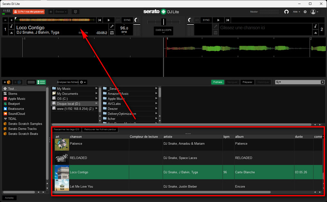
Task: Expand OS (C:) drive arrow
Action: 96,98
